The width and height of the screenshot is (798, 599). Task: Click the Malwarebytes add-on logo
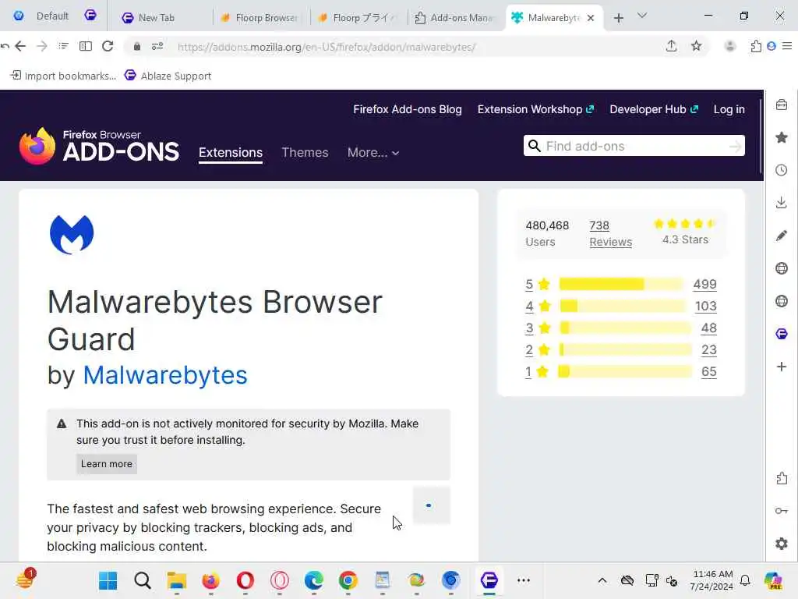point(72,234)
